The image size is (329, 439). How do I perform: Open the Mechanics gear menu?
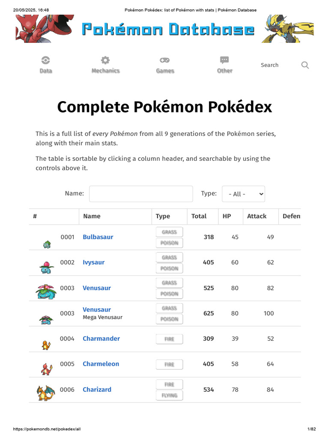105,65
